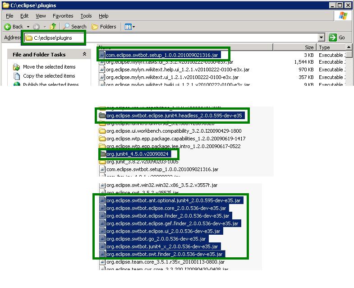Open the File menu

point(9,16)
